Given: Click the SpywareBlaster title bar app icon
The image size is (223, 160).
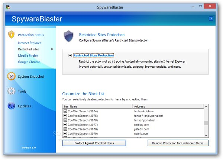Looking at the screenshot, I should [x=8, y=7].
